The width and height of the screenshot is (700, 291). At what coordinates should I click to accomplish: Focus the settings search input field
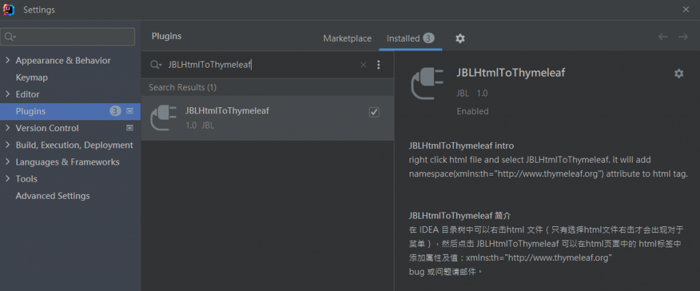click(68, 37)
